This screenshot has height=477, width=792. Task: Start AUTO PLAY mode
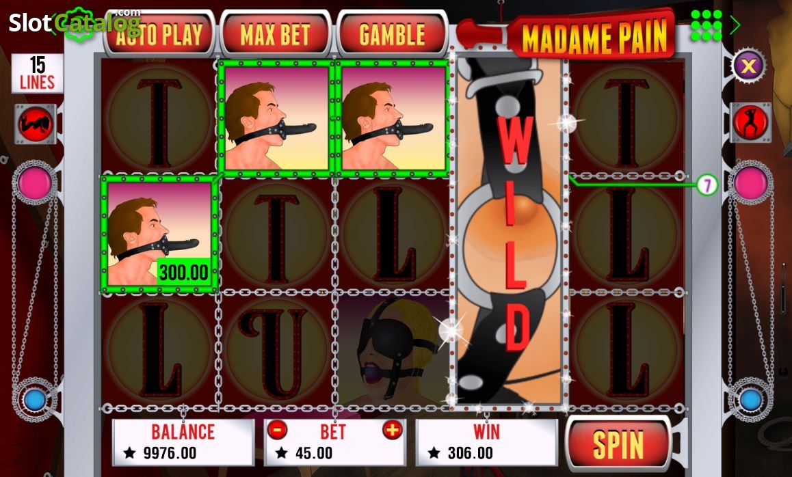coord(159,34)
